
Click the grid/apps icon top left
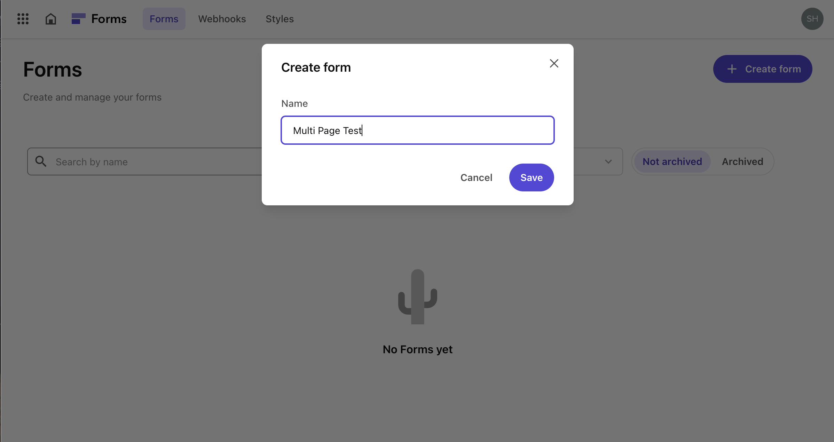point(23,18)
